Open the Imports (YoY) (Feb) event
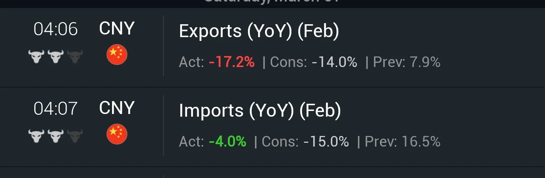The width and height of the screenshot is (545, 178). (260, 111)
